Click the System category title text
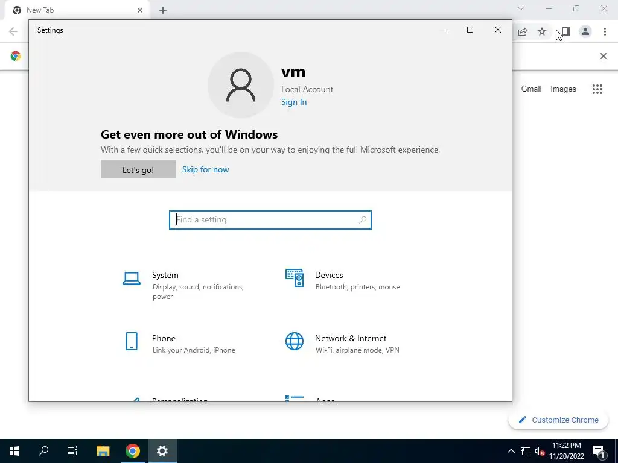The width and height of the screenshot is (618, 463). pos(165,275)
